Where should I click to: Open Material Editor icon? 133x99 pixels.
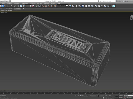92,6
